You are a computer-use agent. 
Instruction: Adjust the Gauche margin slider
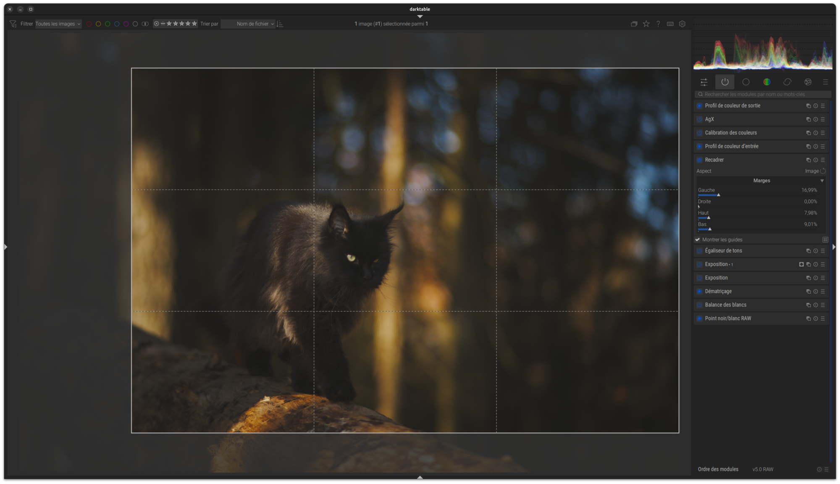click(718, 195)
